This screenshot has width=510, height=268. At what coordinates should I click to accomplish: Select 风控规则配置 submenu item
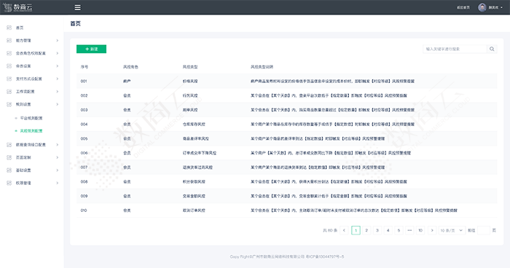tap(31, 131)
